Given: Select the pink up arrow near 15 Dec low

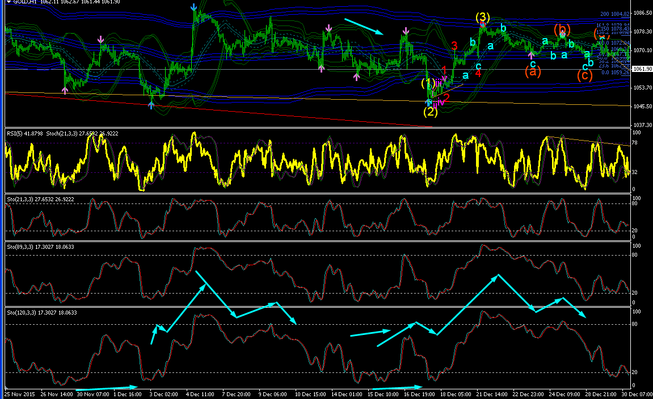Looking at the screenshot, I should pyautogui.click(x=356, y=77).
